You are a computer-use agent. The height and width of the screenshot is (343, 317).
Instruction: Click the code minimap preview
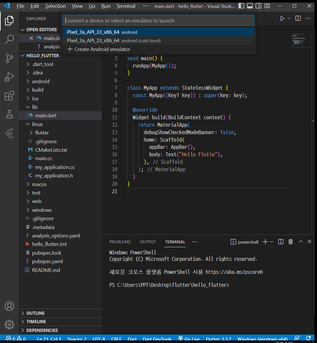301,41
